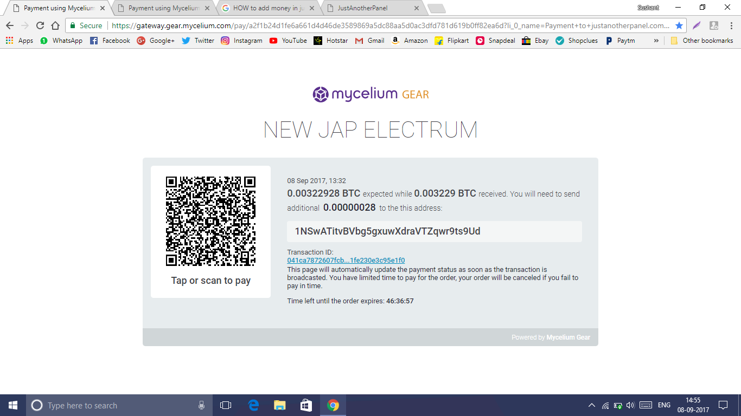Show hidden system tray icons
Viewport: 741px width, 416px height.
(x=592, y=405)
